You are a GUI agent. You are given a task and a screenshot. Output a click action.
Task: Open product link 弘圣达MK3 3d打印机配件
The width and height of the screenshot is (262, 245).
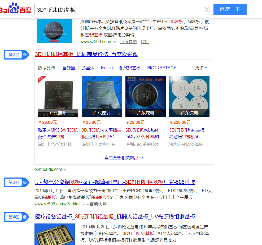click(x=58, y=133)
